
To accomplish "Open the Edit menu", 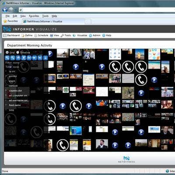I will pyautogui.click(x=15, y=16).
